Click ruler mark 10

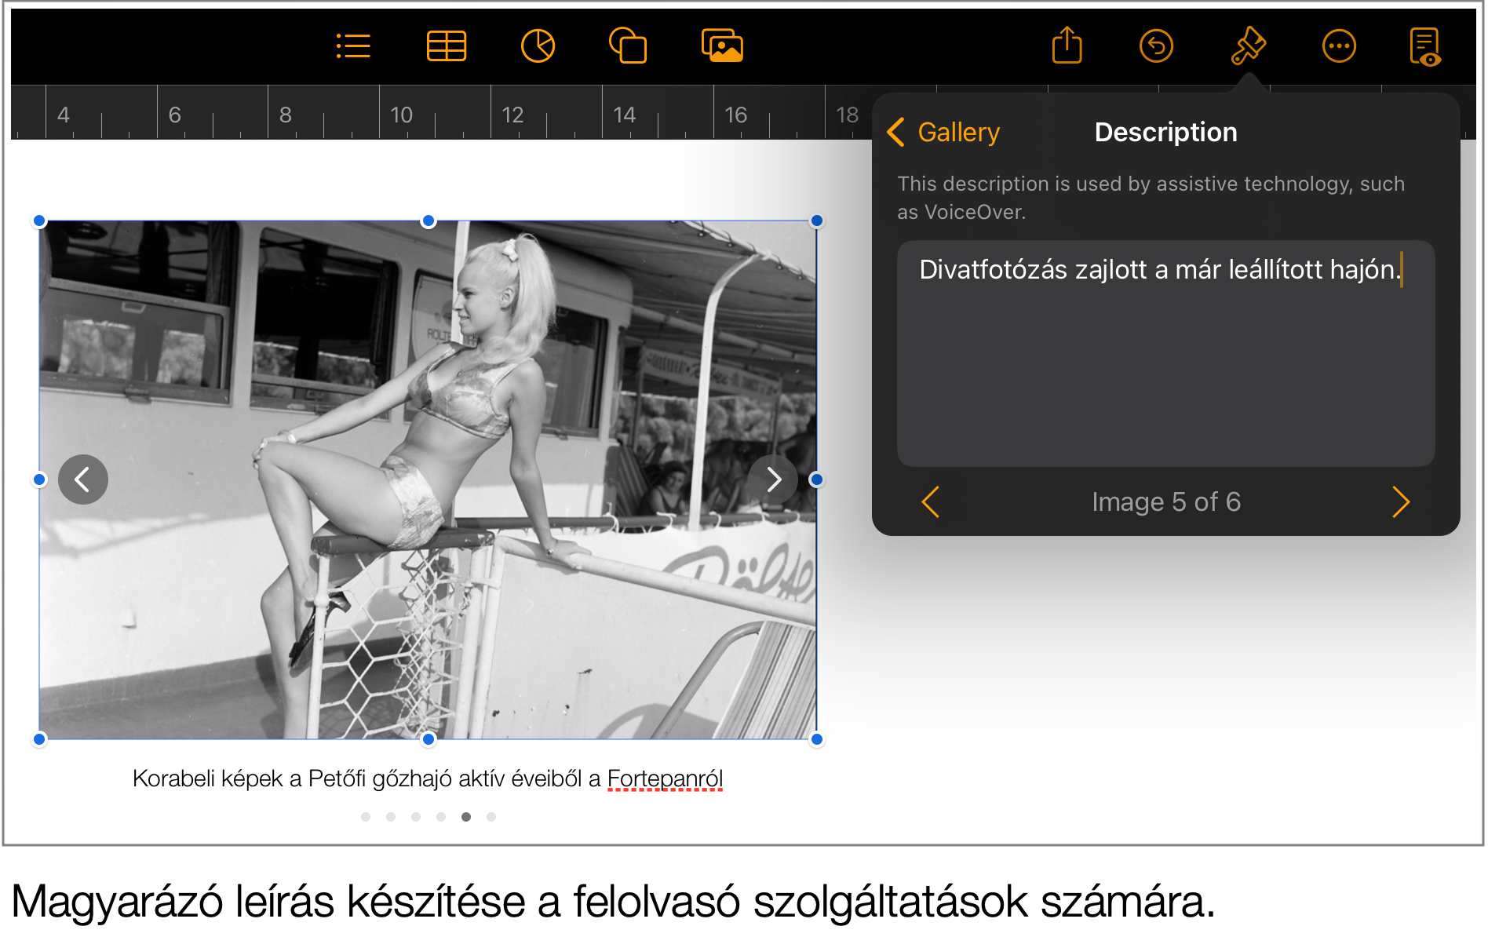click(x=401, y=115)
